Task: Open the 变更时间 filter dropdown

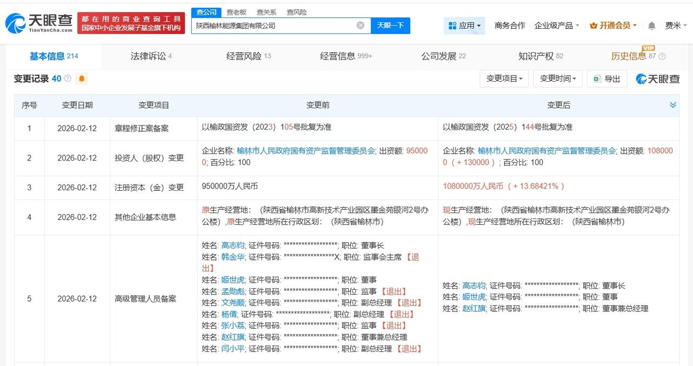Action: tap(557, 78)
